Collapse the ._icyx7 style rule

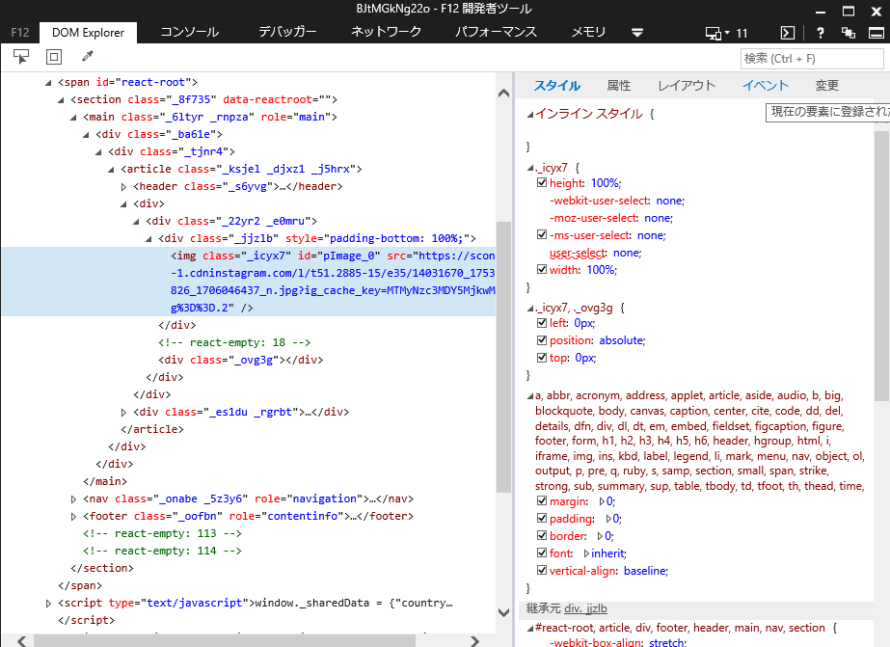click(530, 169)
